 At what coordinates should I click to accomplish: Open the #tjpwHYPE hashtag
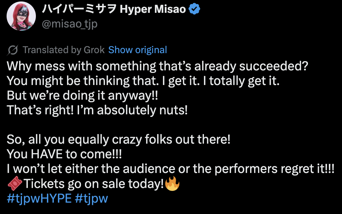click(x=39, y=198)
